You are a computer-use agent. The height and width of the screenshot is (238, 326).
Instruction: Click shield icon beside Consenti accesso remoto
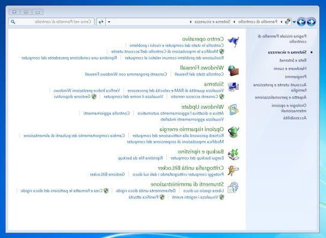222,96
